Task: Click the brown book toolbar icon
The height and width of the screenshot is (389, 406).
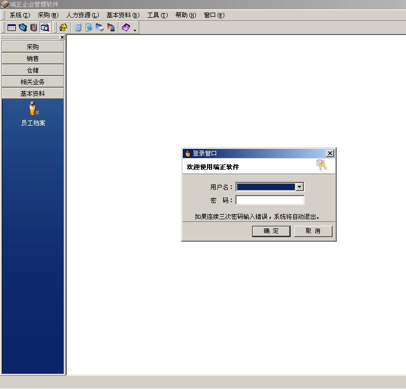Action: [x=33, y=27]
